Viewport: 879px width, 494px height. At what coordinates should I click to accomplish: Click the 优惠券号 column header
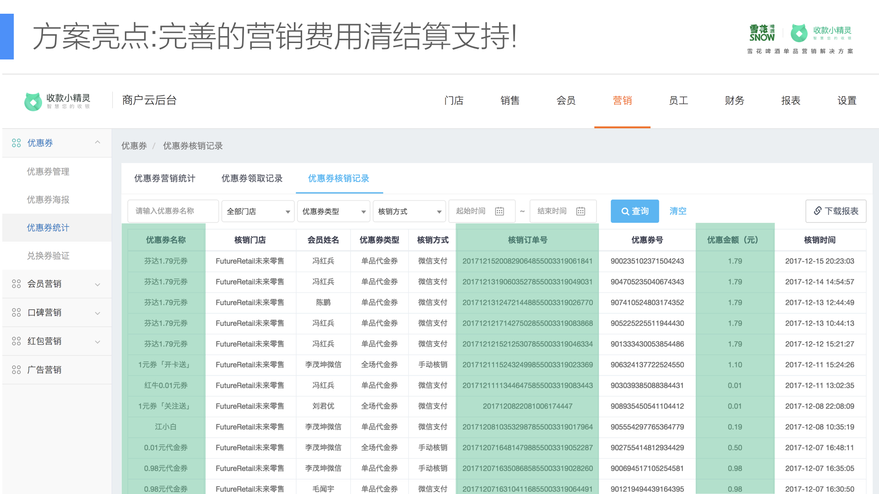[x=647, y=240]
